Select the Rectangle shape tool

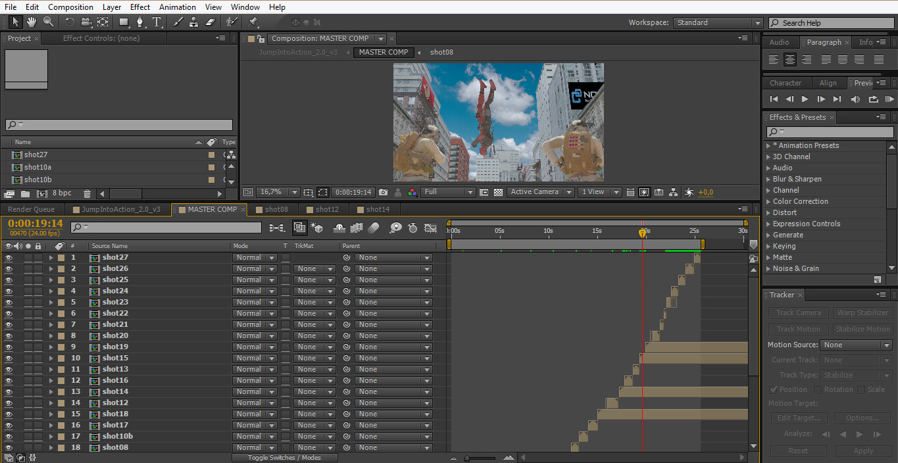pyautogui.click(x=124, y=22)
